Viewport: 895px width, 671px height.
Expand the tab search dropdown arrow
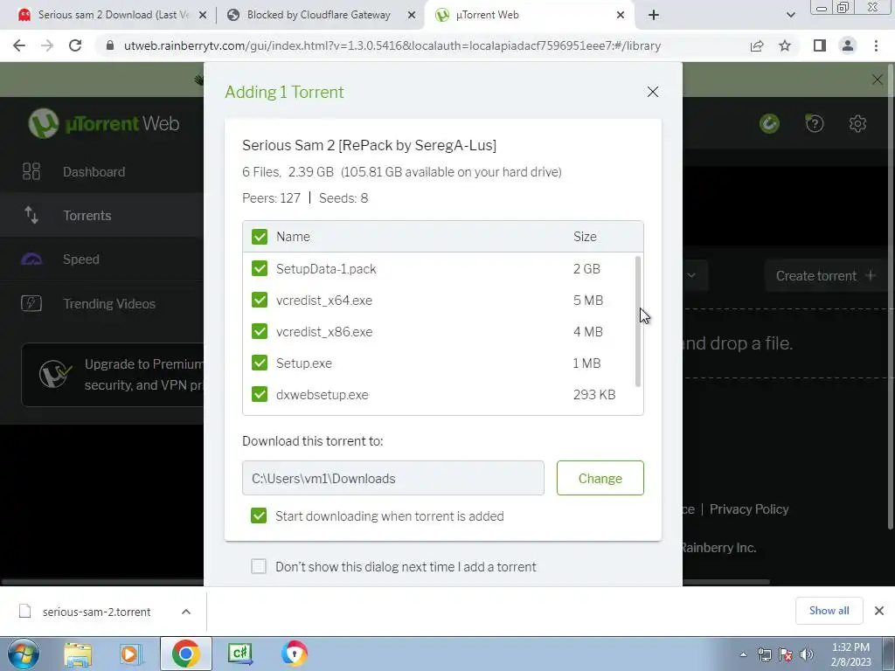click(x=790, y=16)
